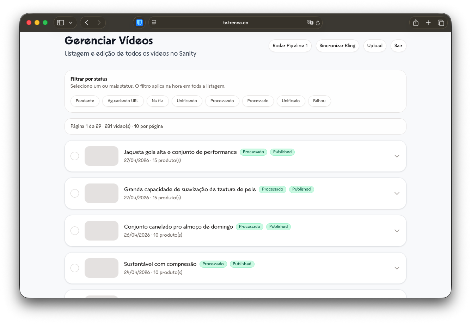Click the tv.trenna.co address field

[x=235, y=23]
